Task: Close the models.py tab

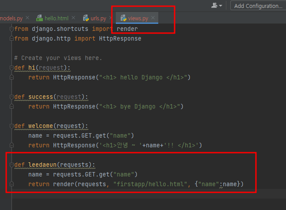Action: (x=27, y=18)
